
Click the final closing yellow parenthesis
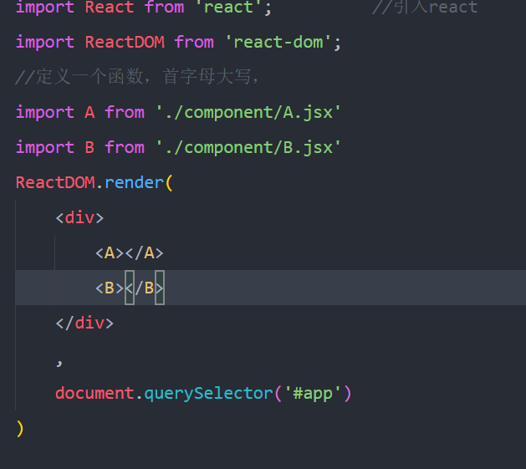point(20,429)
